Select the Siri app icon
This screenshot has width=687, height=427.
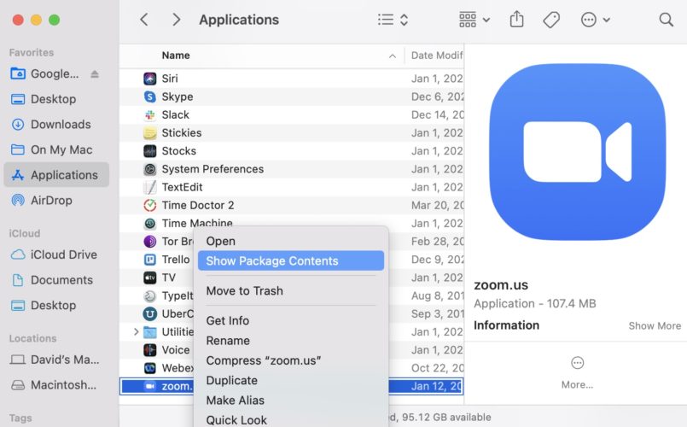pos(150,79)
